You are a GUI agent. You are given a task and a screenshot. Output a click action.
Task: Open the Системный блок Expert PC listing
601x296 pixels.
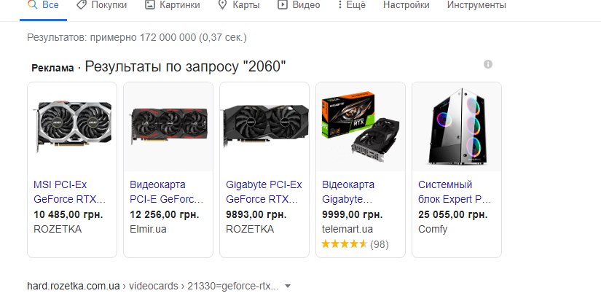coord(455,192)
